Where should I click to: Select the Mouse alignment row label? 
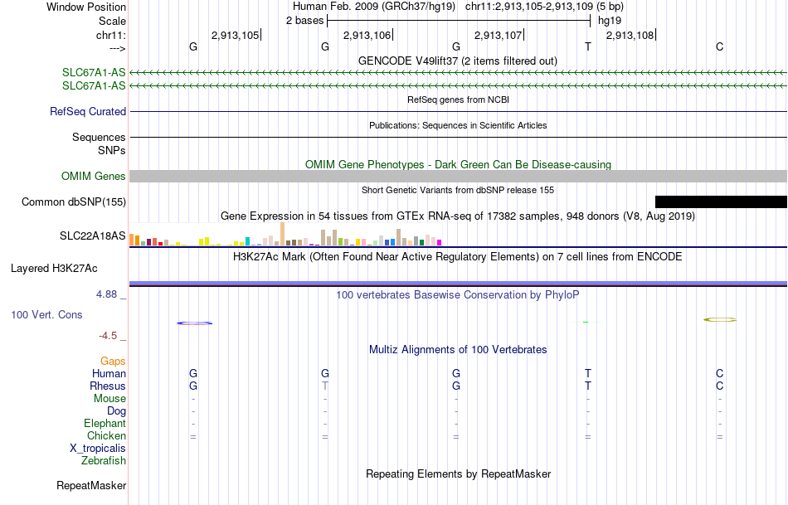[109, 399]
